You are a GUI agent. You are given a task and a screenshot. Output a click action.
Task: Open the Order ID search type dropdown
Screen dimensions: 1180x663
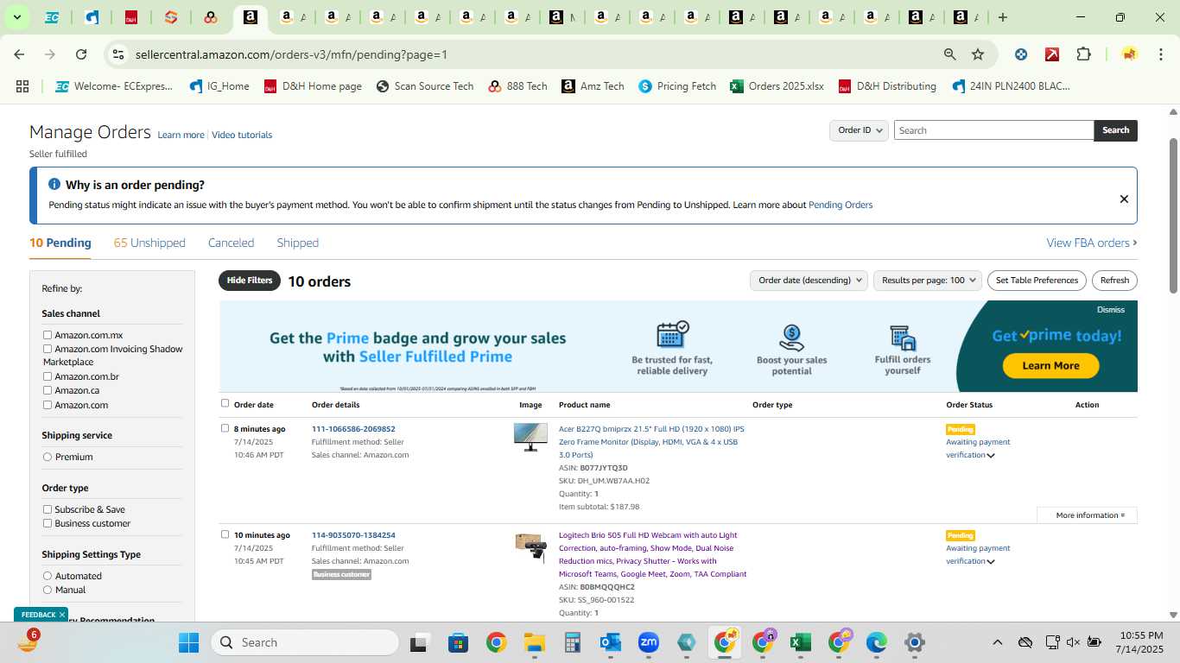[860, 130]
